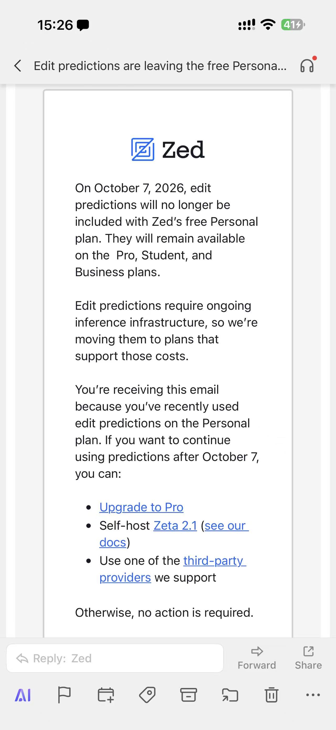The image size is (336, 730).
Task: Open the Upgrade to Pro link
Action: tap(141, 507)
